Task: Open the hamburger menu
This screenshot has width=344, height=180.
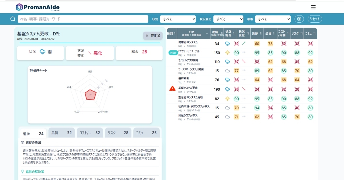Action: [x=313, y=7]
